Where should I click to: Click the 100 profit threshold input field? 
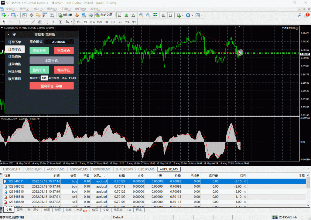point(44,78)
